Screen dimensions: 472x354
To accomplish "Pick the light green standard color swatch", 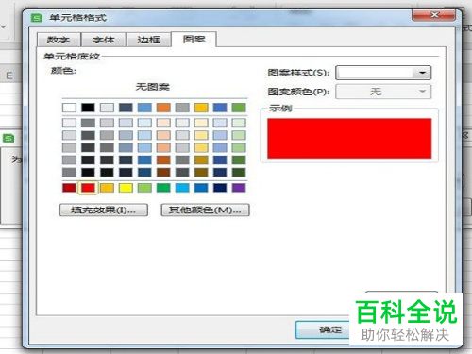I will tap(144, 188).
